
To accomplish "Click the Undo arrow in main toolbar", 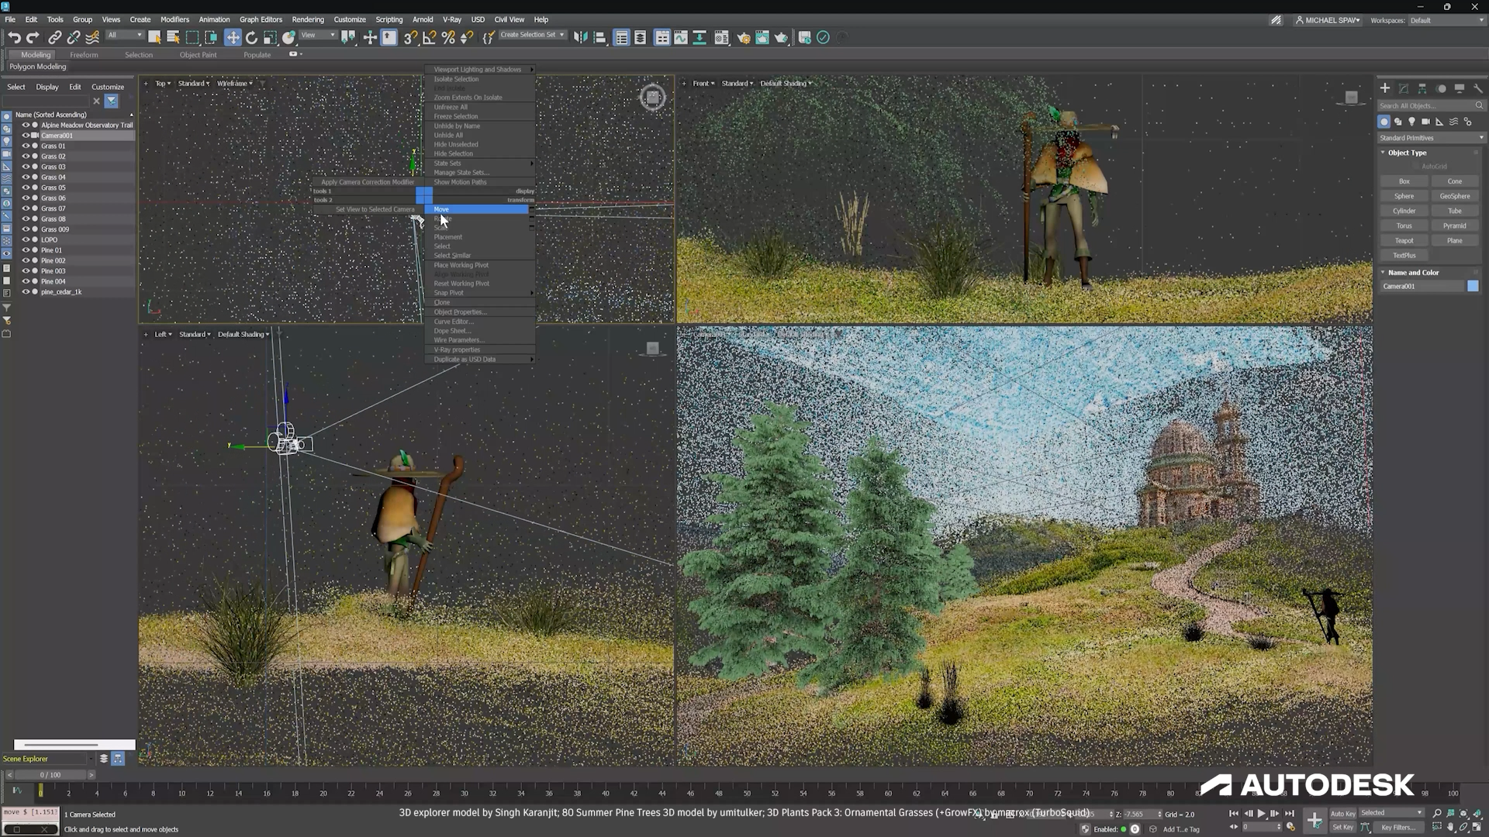I will point(14,37).
